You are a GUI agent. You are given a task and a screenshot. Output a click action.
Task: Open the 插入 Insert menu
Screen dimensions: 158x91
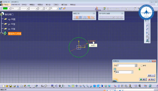(x=48, y=5)
